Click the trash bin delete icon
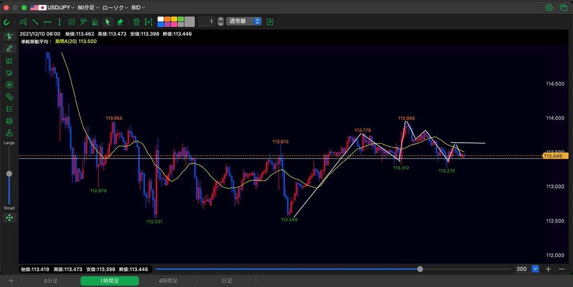573x287 pixels. pyautogui.click(x=137, y=21)
